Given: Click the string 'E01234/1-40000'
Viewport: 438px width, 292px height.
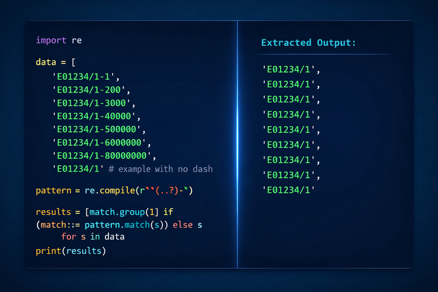Looking at the screenshot, I should click(x=94, y=116).
